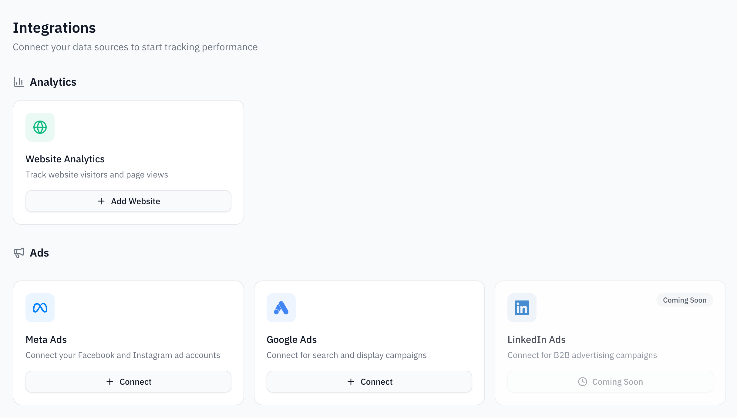Click the Coming Soon badge on LinkedIn Ads card
This screenshot has height=418, width=737.
click(x=684, y=300)
